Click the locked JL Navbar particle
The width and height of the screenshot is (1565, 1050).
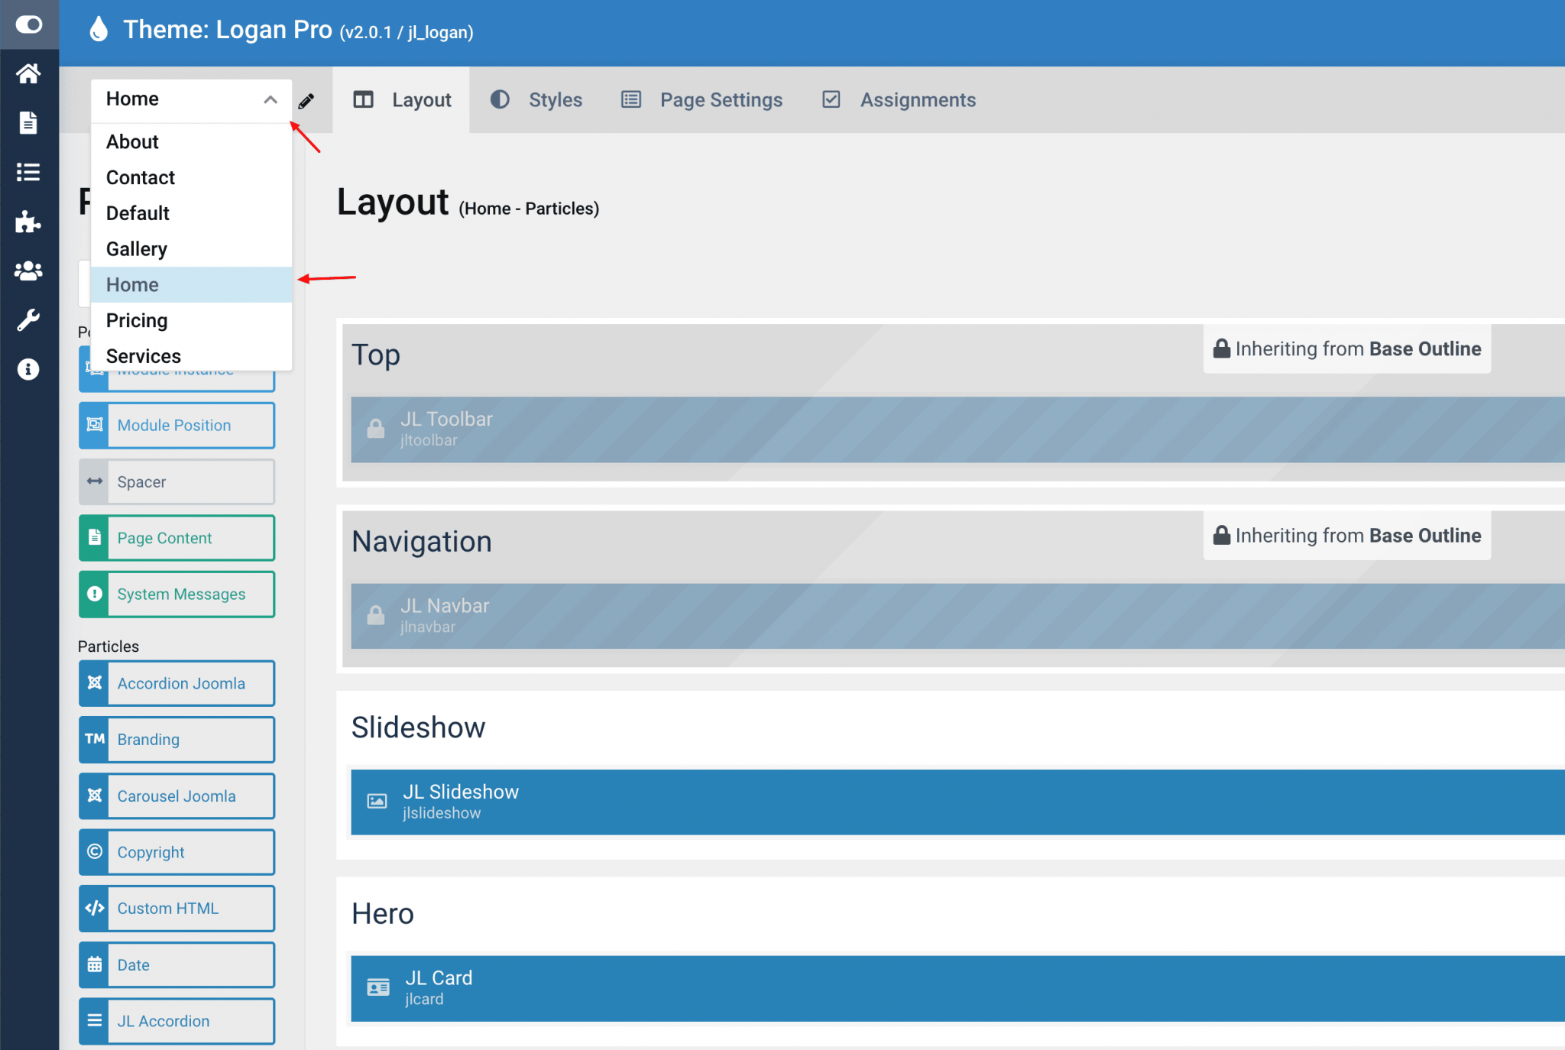point(957,616)
